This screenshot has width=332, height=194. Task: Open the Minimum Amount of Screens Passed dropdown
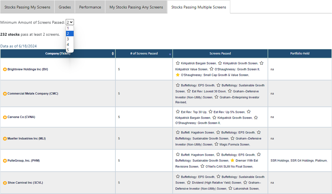(x=70, y=22)
